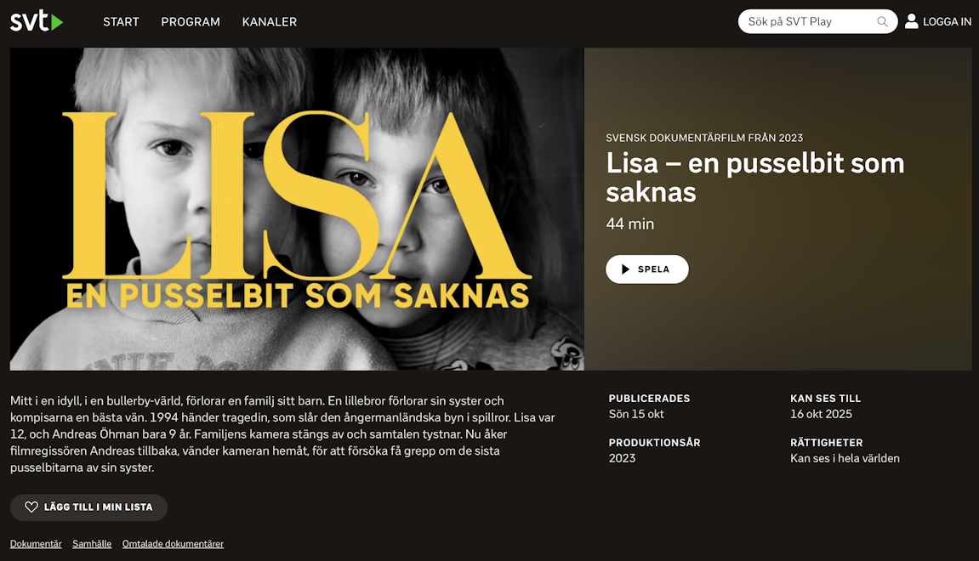
Task: Open the Samhälle category link
Action: [92, 544]
